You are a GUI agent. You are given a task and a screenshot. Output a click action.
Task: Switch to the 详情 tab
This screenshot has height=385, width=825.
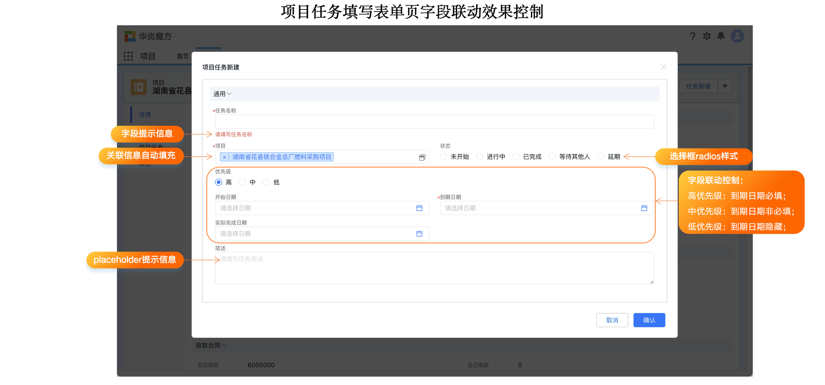click(x=145, y=114)
